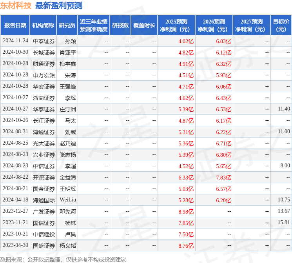This screenshot has height=263, width=292.
Task: Click the 13.67 target price
Action: click(x=284, y=211)
